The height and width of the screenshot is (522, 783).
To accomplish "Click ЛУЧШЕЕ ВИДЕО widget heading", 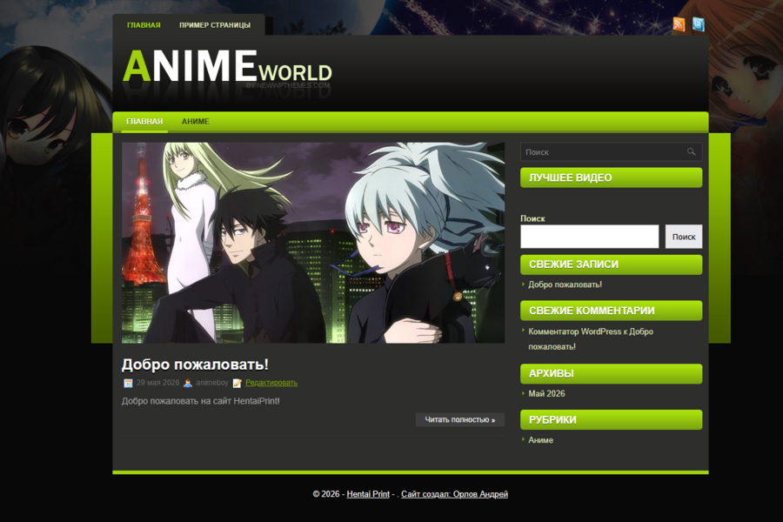I will [x=612, y=177].
